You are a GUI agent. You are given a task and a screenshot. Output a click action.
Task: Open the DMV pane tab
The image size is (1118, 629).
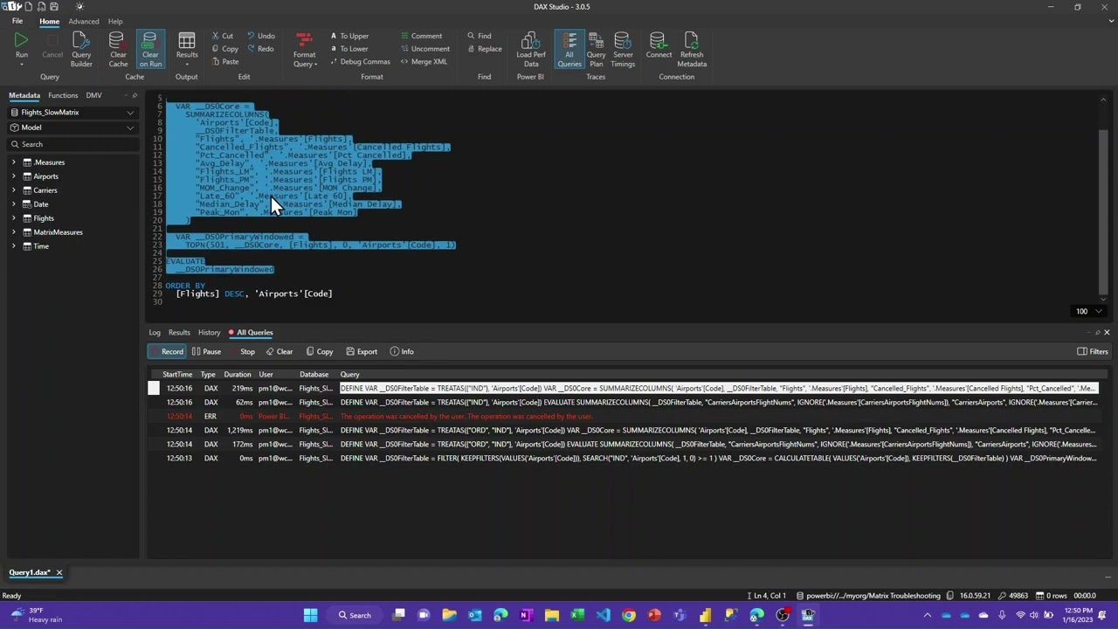pyautogui.click(x=93, y=95)
